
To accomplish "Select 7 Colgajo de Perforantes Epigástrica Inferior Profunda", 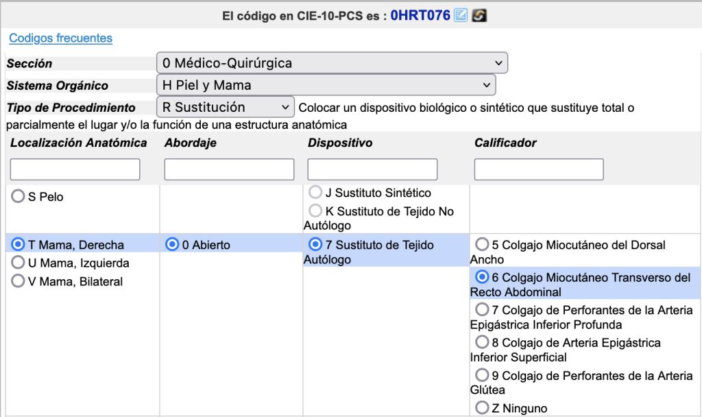I will tap(483, 310).
